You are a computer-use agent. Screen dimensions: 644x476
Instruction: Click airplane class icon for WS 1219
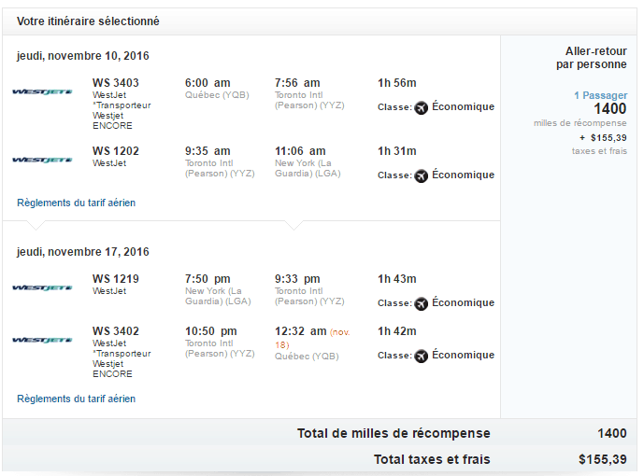coord(421,303)
